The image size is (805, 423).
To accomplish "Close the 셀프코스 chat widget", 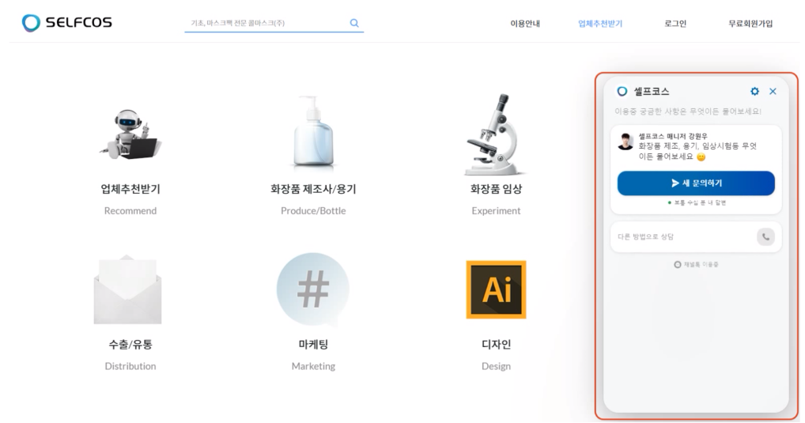I will coord(773,92).
